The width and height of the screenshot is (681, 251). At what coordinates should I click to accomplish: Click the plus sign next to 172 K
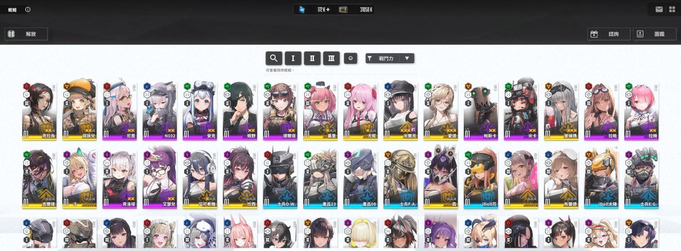coord(328,9)
